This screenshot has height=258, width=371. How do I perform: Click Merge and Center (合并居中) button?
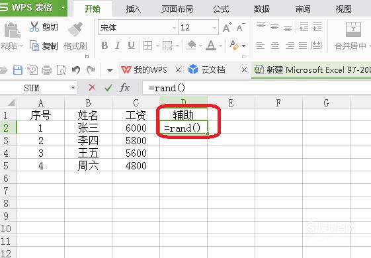(x=353, y=36)
